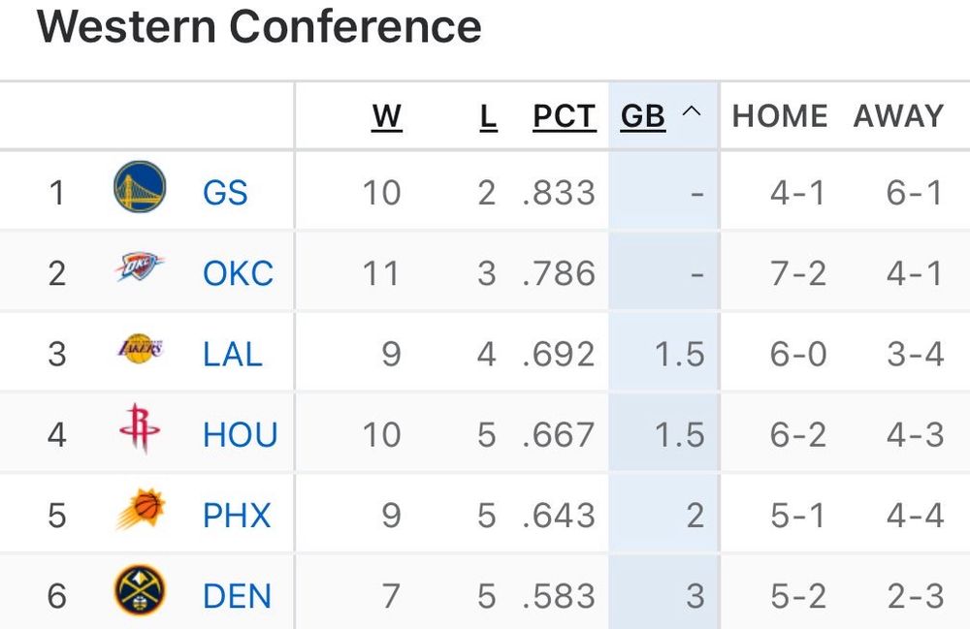Click the HOME column header
Viewport: 970px width, 629px height.
(780, 116)
